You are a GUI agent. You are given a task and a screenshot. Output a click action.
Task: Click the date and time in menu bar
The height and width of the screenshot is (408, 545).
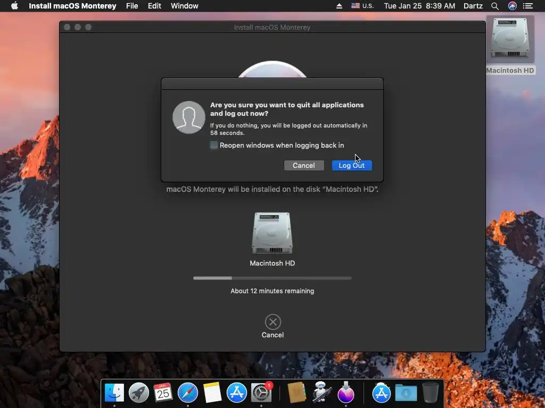pyautogui.click(x=419, y=6)
